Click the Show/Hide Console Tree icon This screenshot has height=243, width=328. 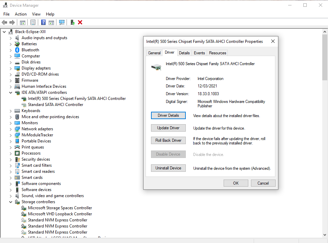[23, 22]
